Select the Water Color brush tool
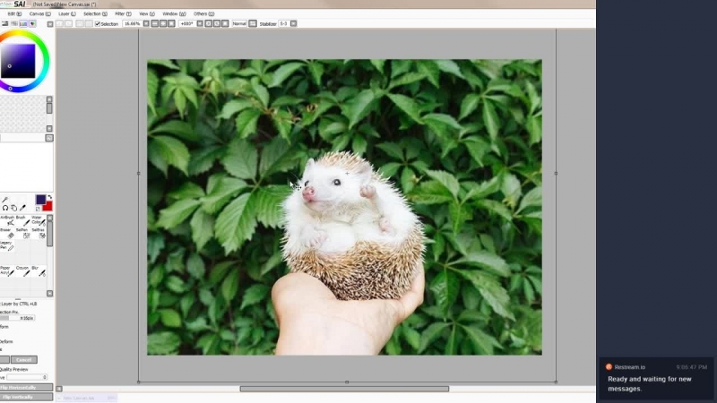 [39, 220]
